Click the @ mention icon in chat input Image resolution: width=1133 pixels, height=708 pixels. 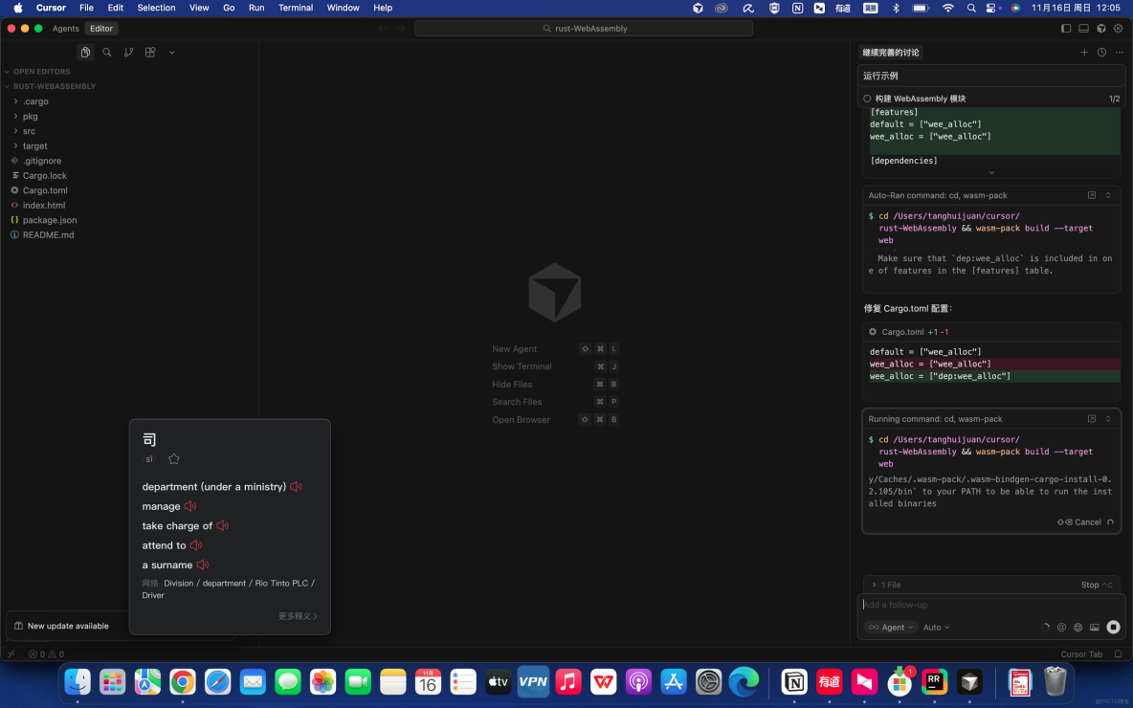[x=1061, y=628]
